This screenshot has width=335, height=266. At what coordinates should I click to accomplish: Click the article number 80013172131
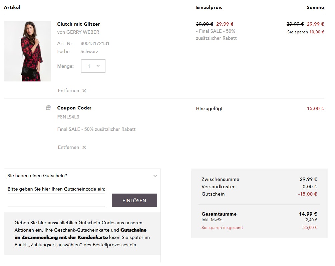point(95,44)
